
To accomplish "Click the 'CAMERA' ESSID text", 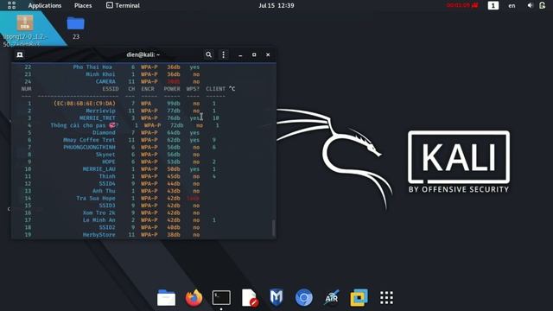I will point(105,81).
